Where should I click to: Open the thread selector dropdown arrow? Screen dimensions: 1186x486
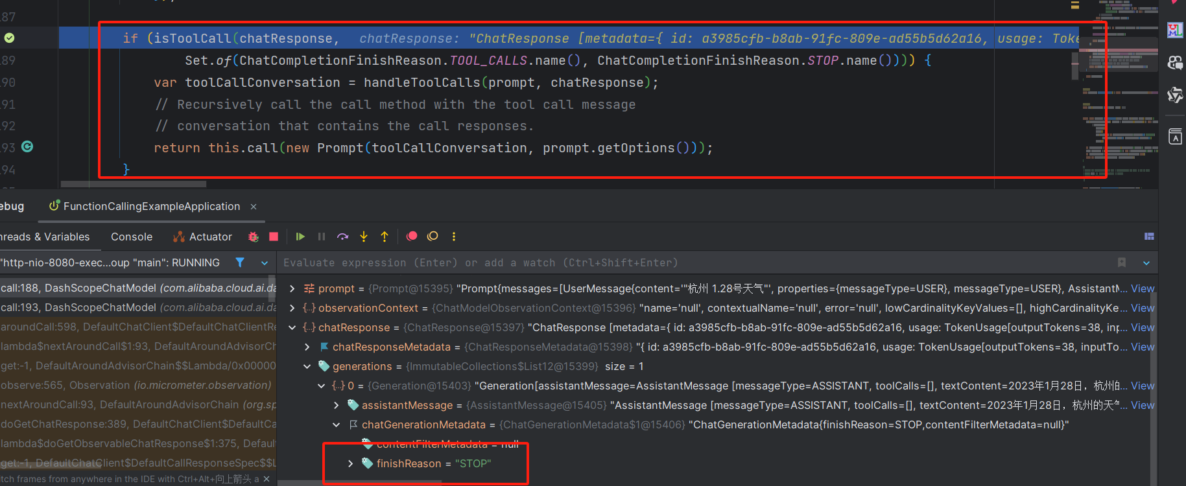[x=265, y=263]
